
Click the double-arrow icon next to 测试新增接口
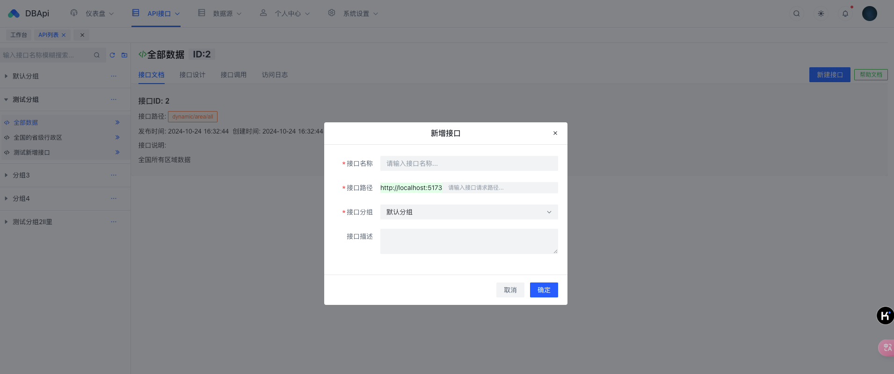tap(117, 152)
